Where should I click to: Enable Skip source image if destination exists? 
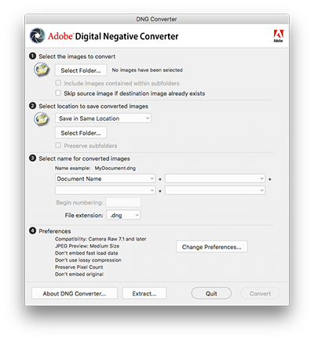click(58, 93)
